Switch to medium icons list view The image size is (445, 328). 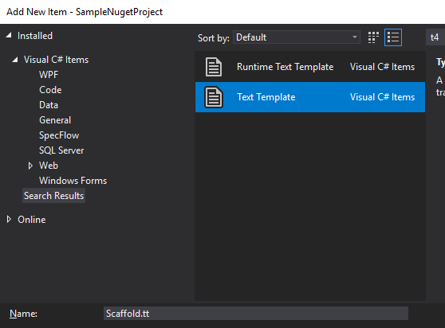pos(393,37)
